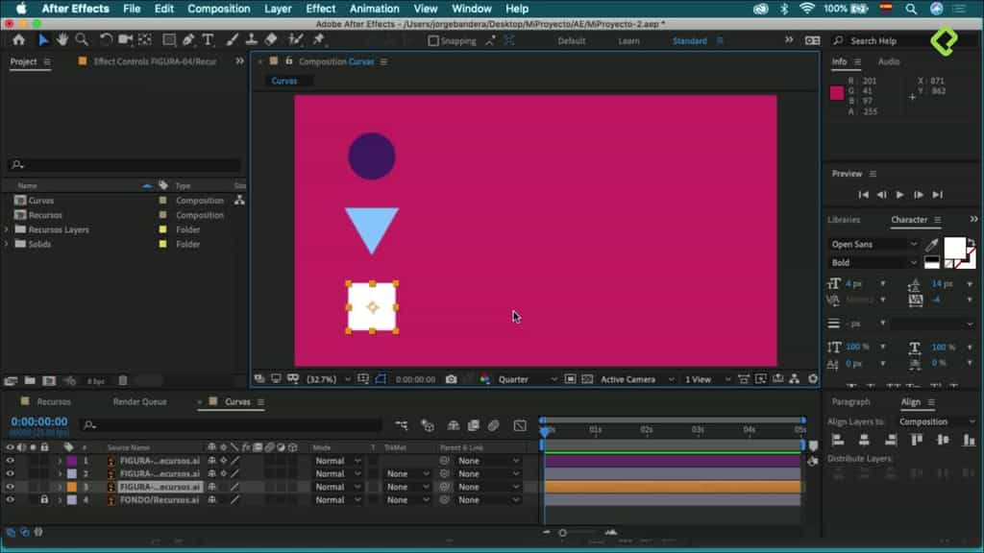Image resolution: width=984 pixels, height=553 pixels.
Task: Select the Curves composition in Project panel
Action: 40,201
